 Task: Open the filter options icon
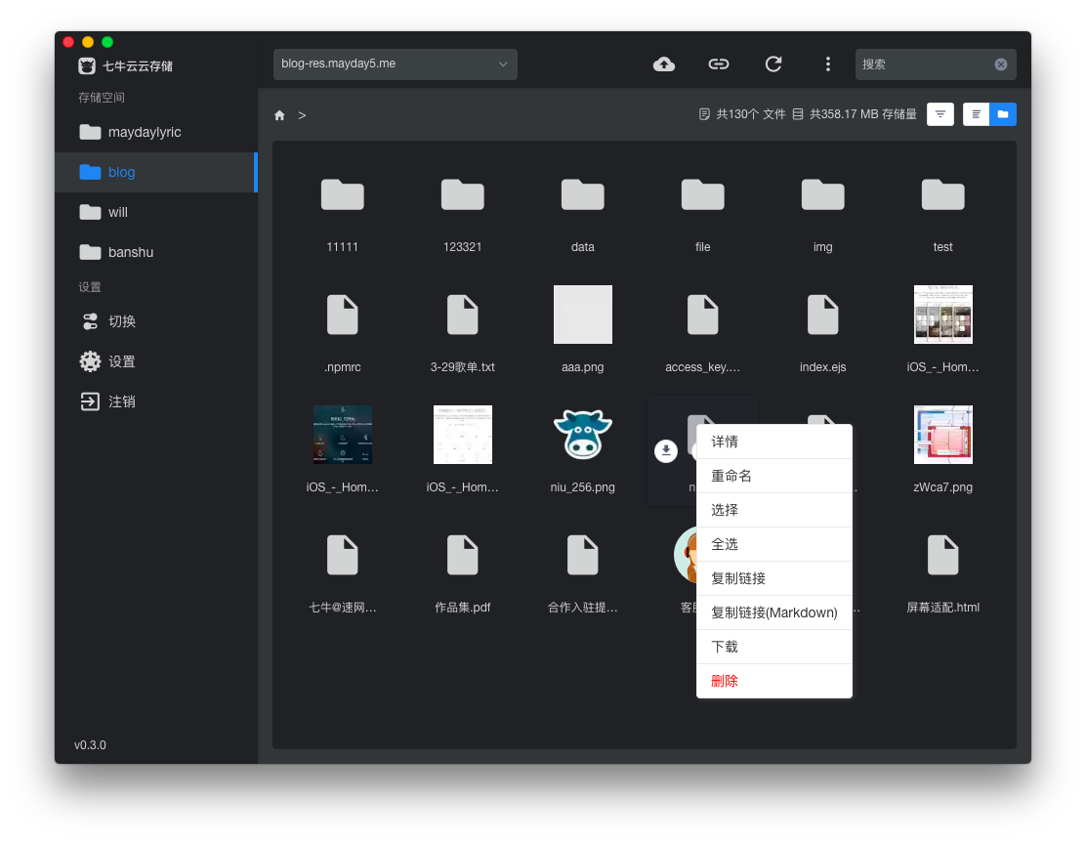pyautogui.click(x=940, y=114)
